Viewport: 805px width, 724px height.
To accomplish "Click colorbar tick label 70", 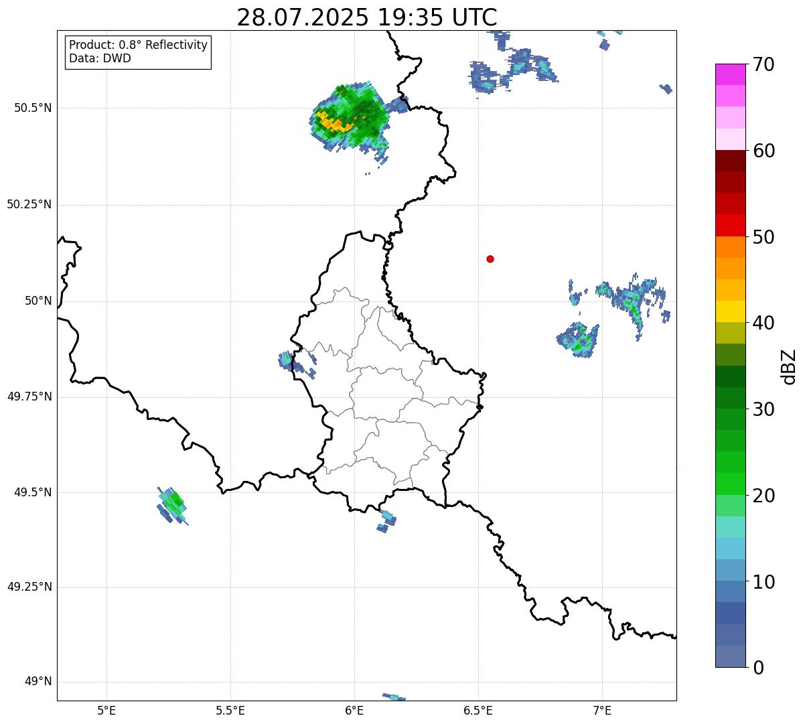I will tap(763, 64).
